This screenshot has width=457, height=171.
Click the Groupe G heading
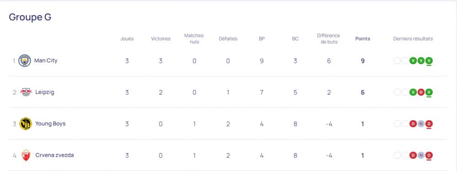point(30,17)
